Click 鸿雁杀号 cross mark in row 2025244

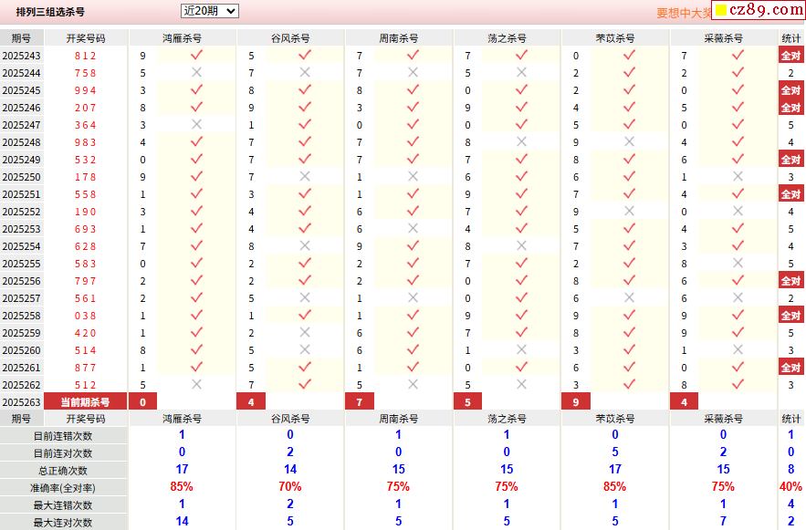point(196,72)
